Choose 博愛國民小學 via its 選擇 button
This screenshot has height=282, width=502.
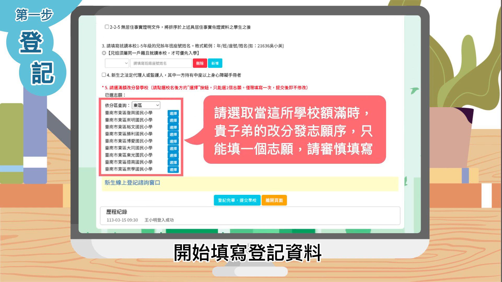tap(173, 142)
